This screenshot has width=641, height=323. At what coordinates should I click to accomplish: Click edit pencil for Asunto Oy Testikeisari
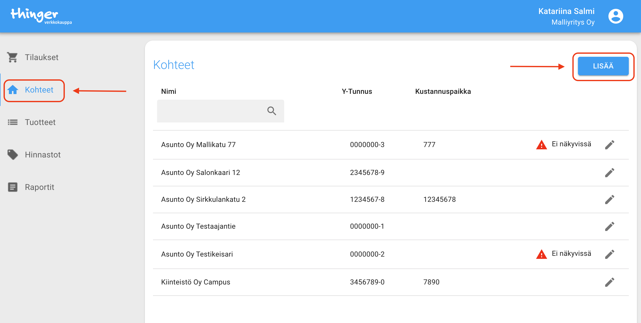[609, 254]
